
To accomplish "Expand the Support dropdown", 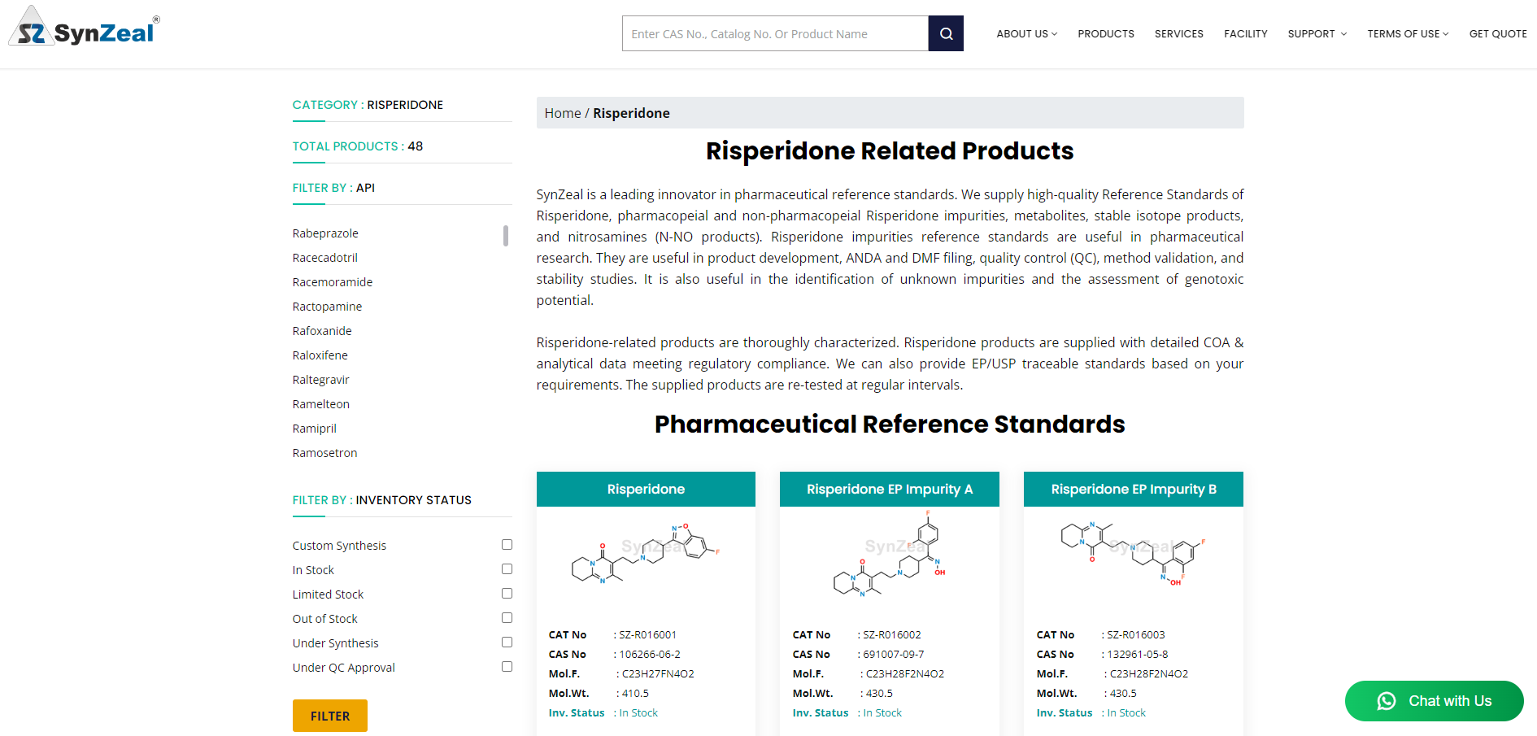I will (1317, 33).
